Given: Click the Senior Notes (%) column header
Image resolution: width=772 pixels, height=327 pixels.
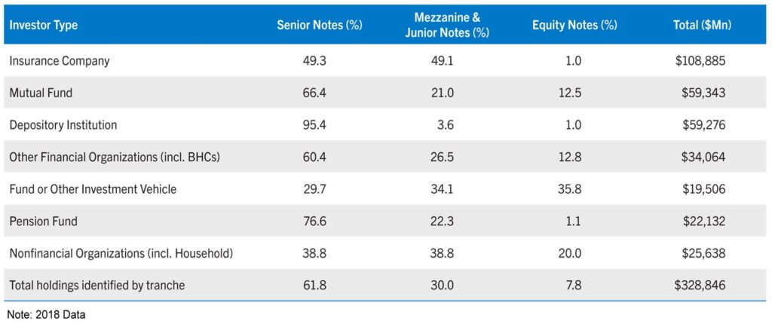Looking at the screenshot, I should 320,26.
